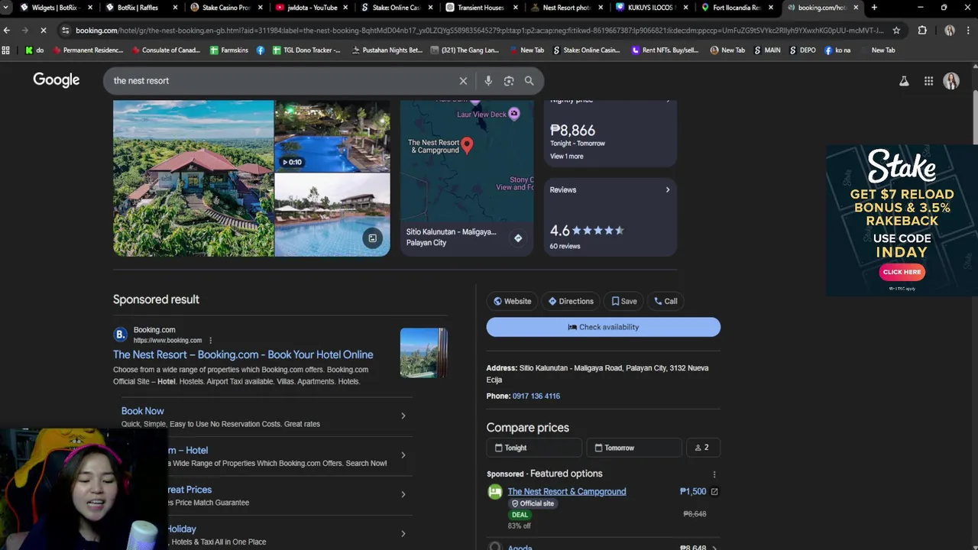The image size is (978, 550).
Task: Switch to the KUKUYS ILOCOS tab
Action: [650, 8]
